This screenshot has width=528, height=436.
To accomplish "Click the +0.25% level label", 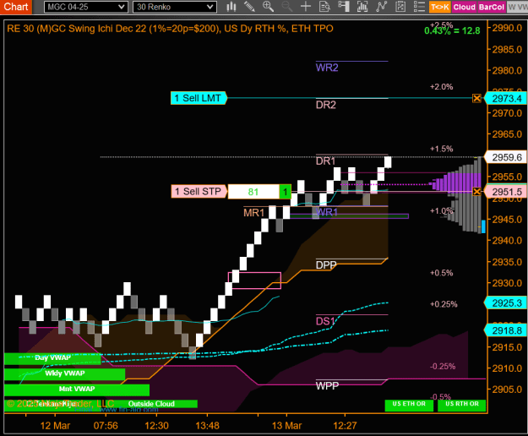I will (444, 304).
